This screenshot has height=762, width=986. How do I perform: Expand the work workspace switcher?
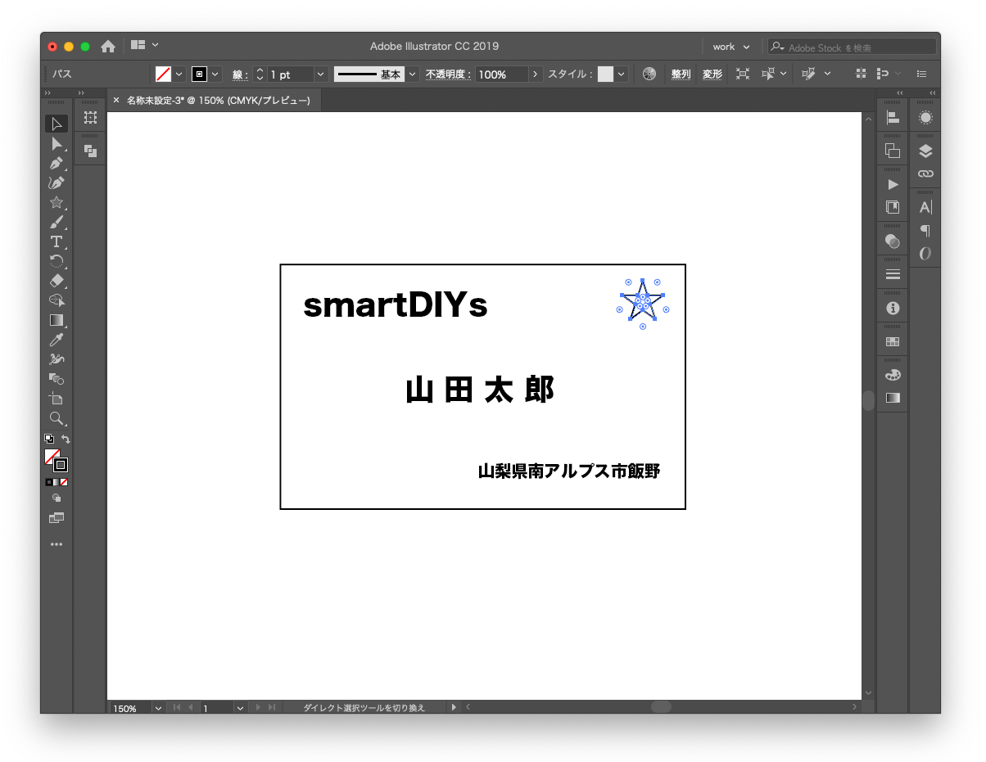click(x=730, y=47)
